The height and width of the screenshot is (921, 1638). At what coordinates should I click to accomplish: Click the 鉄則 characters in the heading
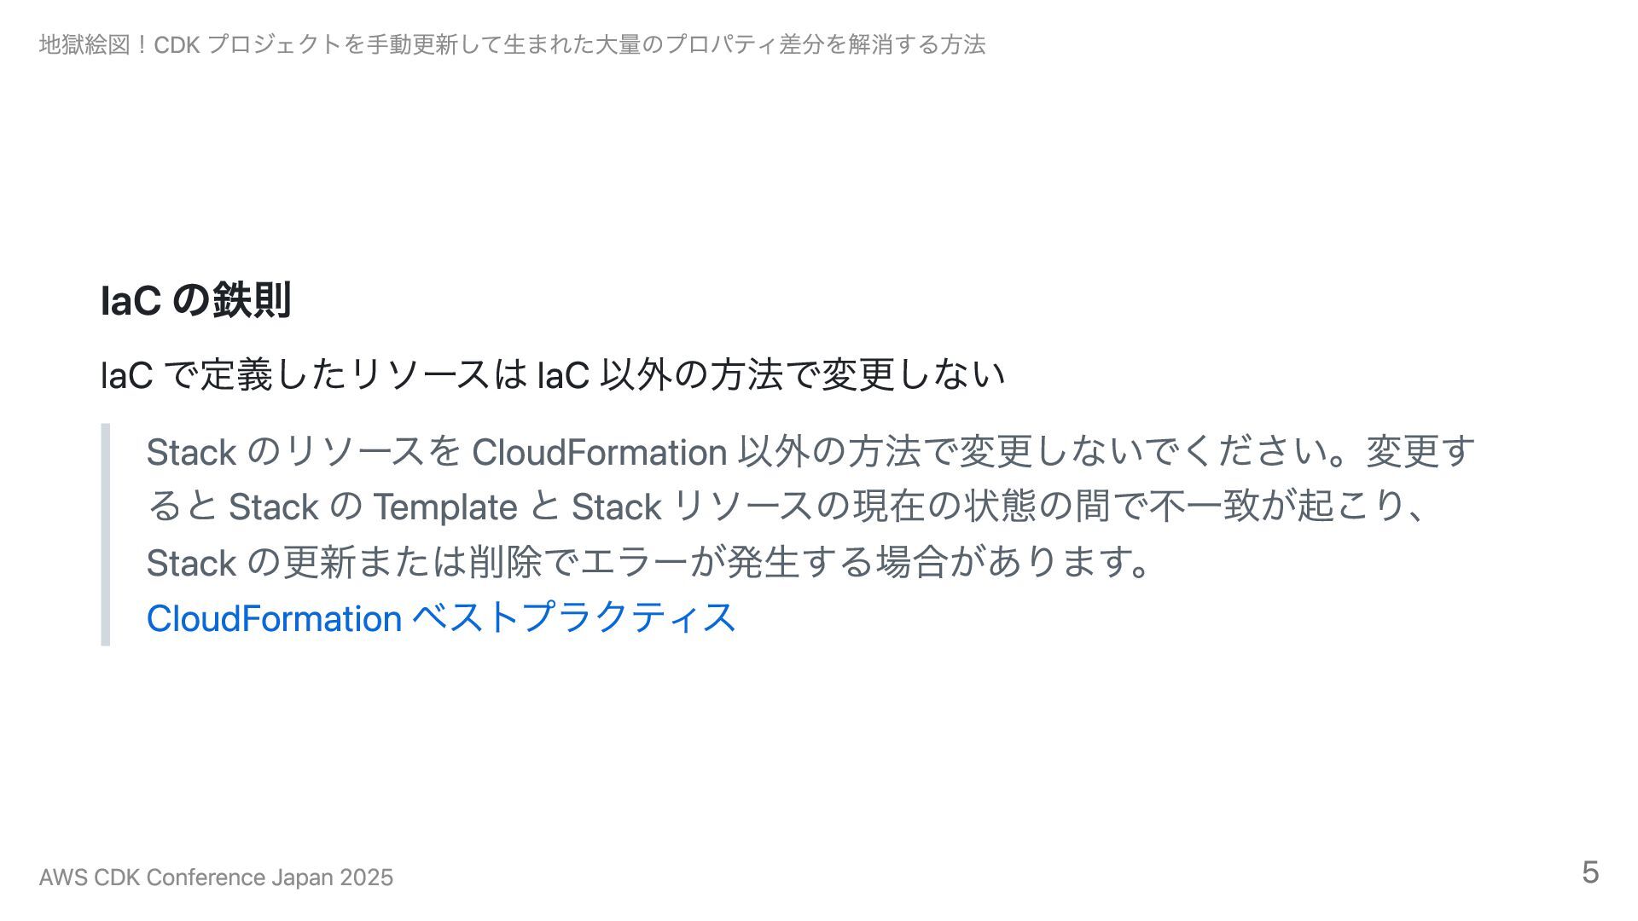pyautogui.click(x=253, y=300)
